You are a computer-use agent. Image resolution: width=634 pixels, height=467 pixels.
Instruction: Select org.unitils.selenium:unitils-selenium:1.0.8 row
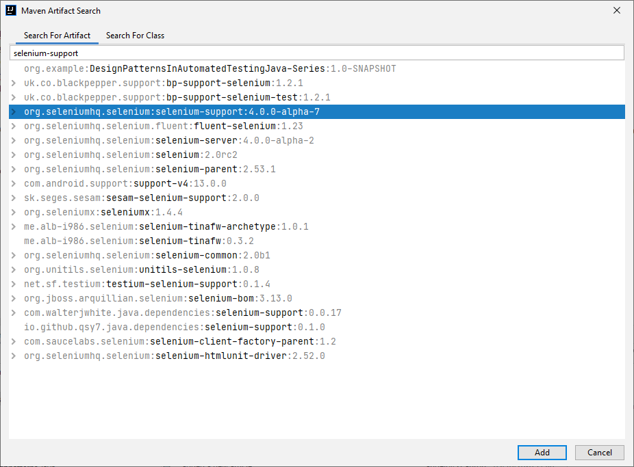coord(317,269)
